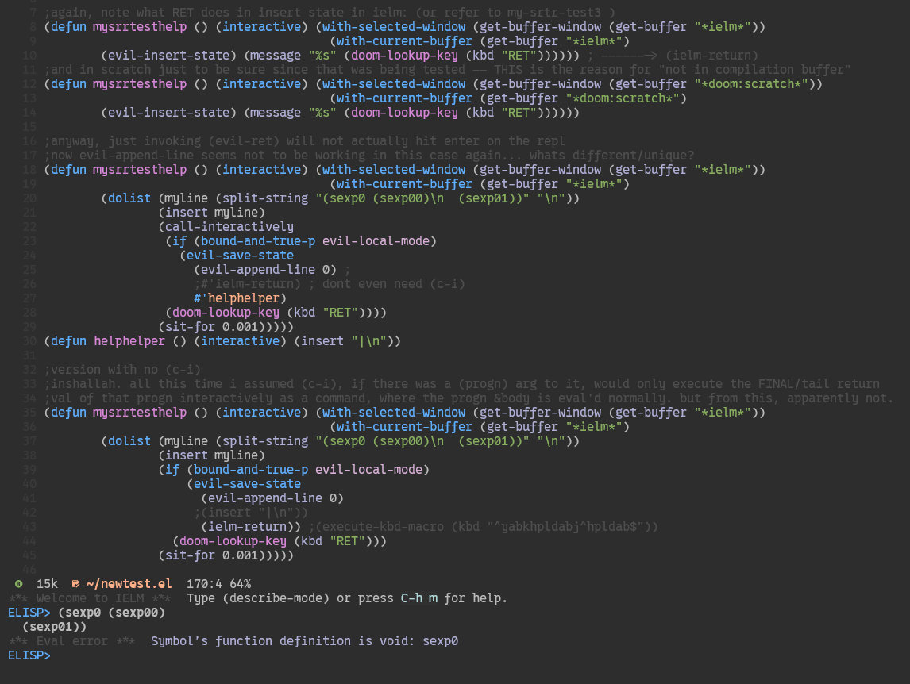The height and width of the screenshot is (684, 910).
Task: Click the 64% scroll position indicator
Action: pyautogui.click(x=241, y=584)
